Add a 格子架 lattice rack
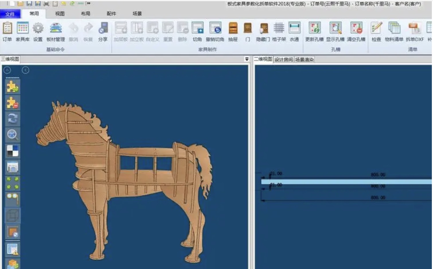The image size is (433, 269). coord(279,32)
